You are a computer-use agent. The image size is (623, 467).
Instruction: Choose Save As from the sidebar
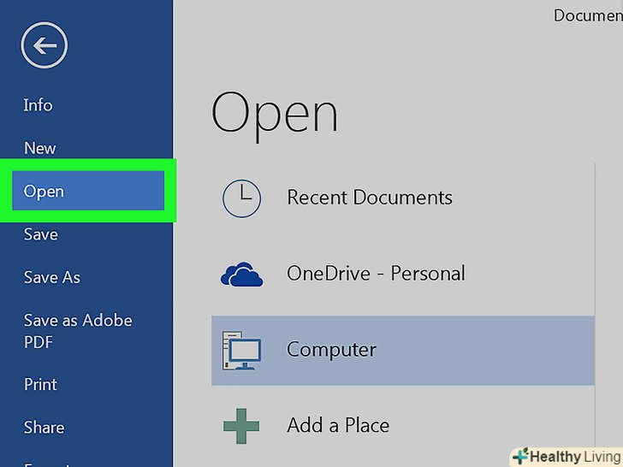(x=52, y=277)
